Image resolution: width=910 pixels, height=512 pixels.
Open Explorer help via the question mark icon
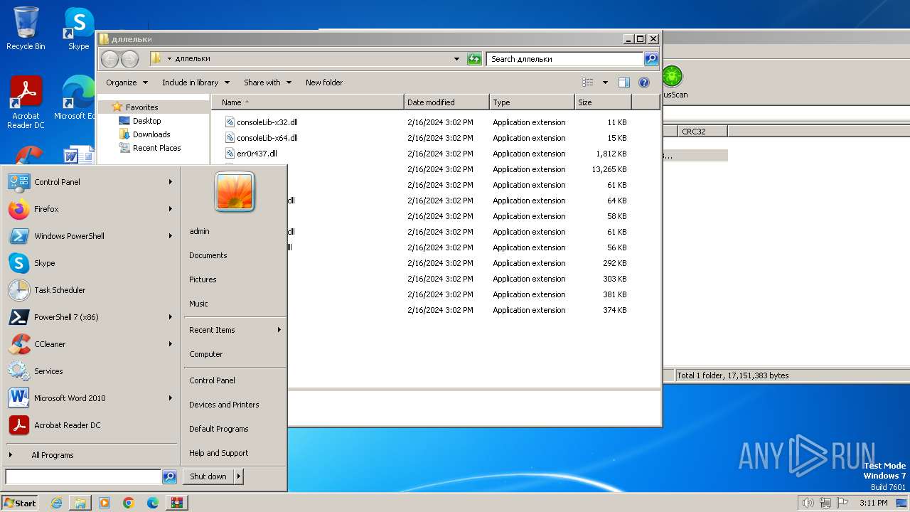click(x=644, y=82)
